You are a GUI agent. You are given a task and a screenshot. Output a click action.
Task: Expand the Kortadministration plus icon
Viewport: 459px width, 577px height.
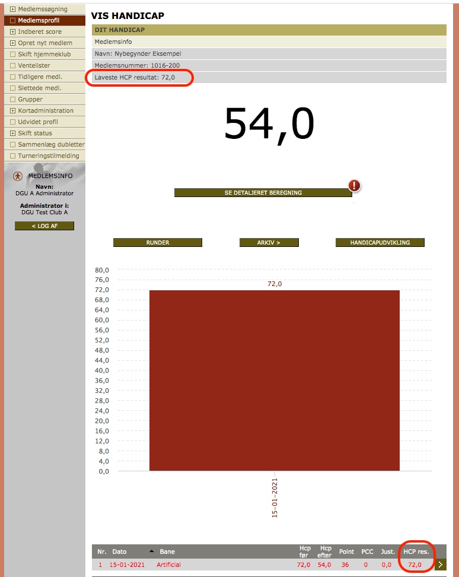[12, 110]
